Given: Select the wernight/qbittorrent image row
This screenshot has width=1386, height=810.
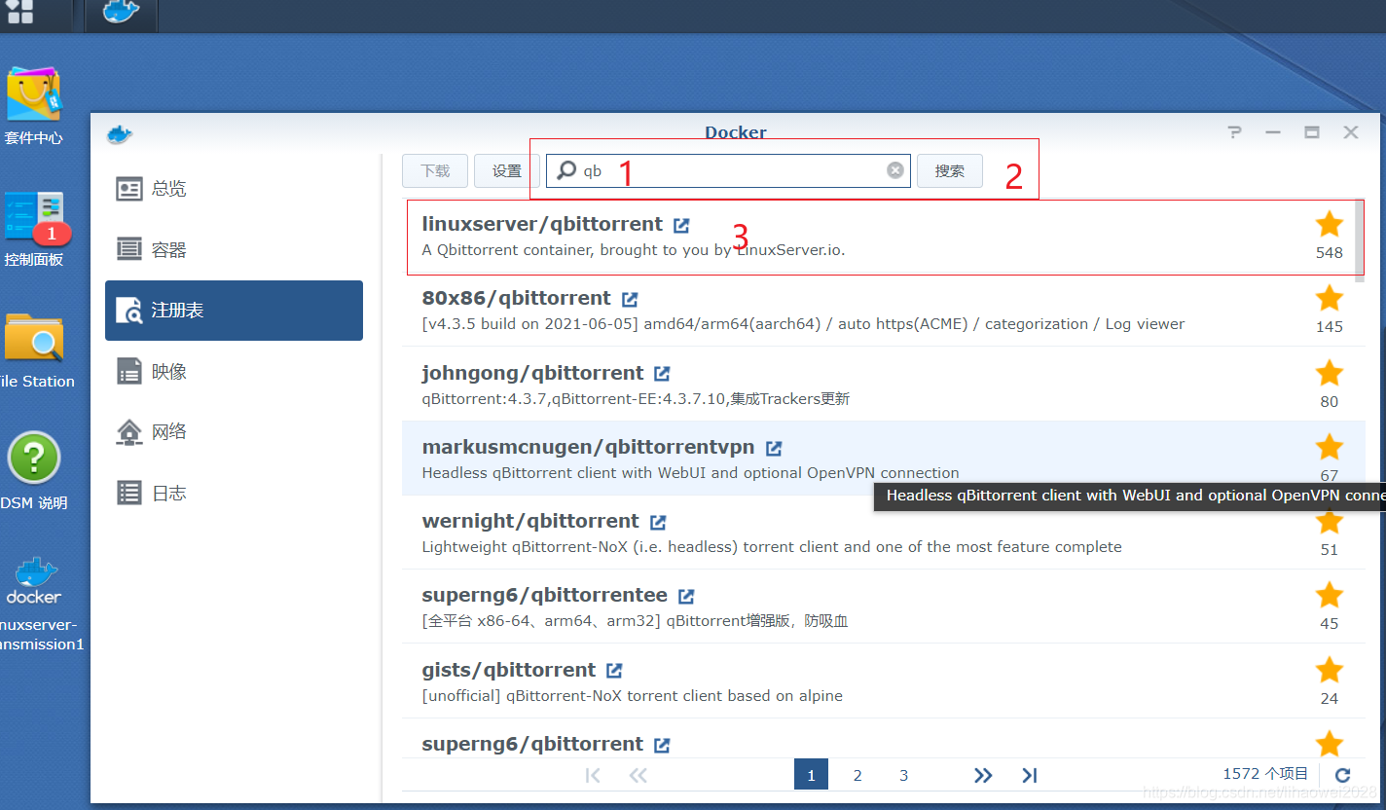Looking at the screenshot, I should [883, 533].
